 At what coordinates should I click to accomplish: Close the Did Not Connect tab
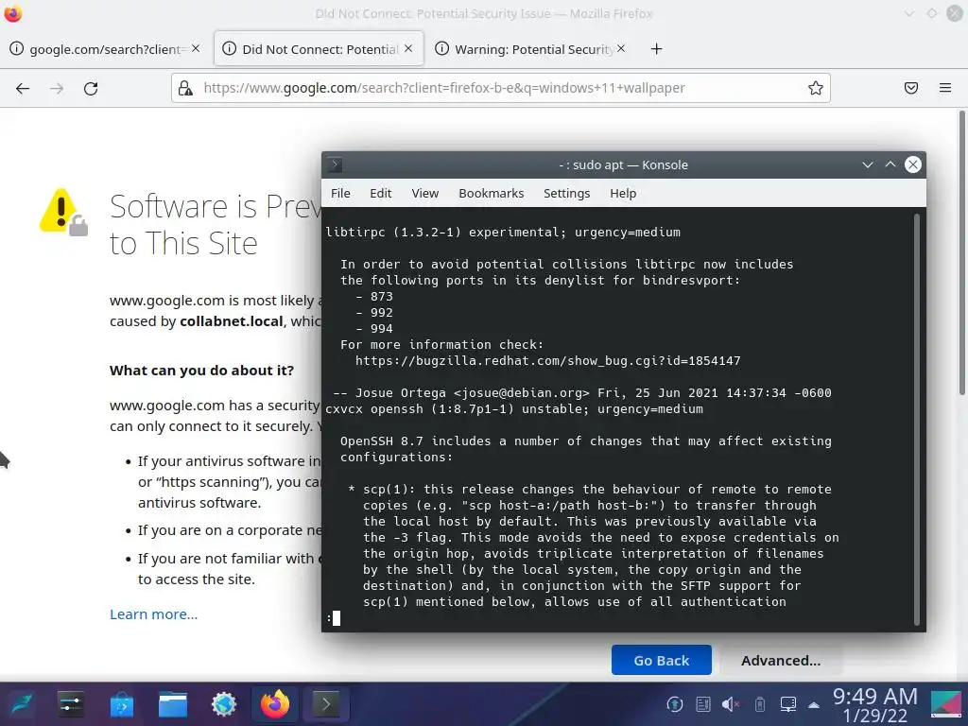[x=408, y=48]
